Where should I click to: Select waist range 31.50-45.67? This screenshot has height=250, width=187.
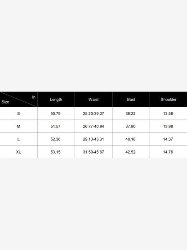click(x=93, y=152)
